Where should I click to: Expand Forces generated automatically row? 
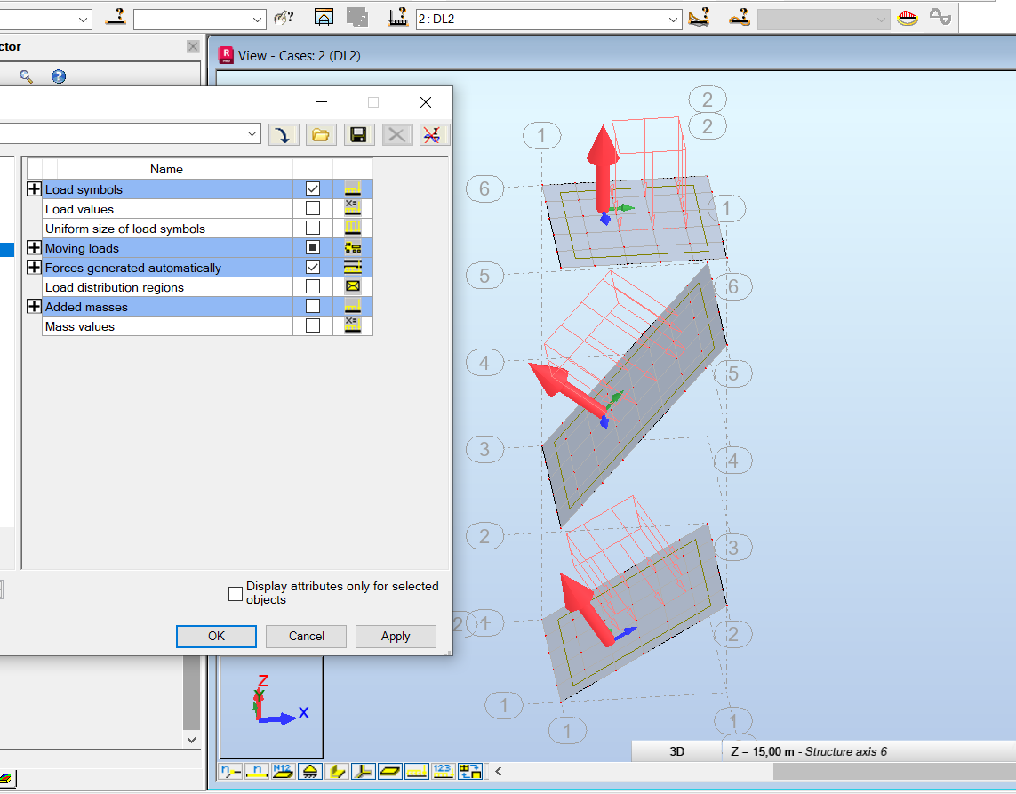[x=35, y=267]
